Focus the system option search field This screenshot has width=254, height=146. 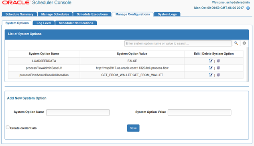pos(178,43)
